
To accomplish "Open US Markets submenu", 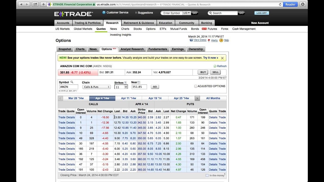I will 63,29.
